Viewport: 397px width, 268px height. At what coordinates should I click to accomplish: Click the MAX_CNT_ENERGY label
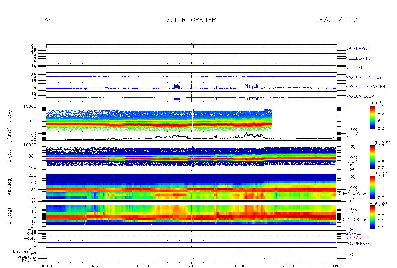[364, 77]
